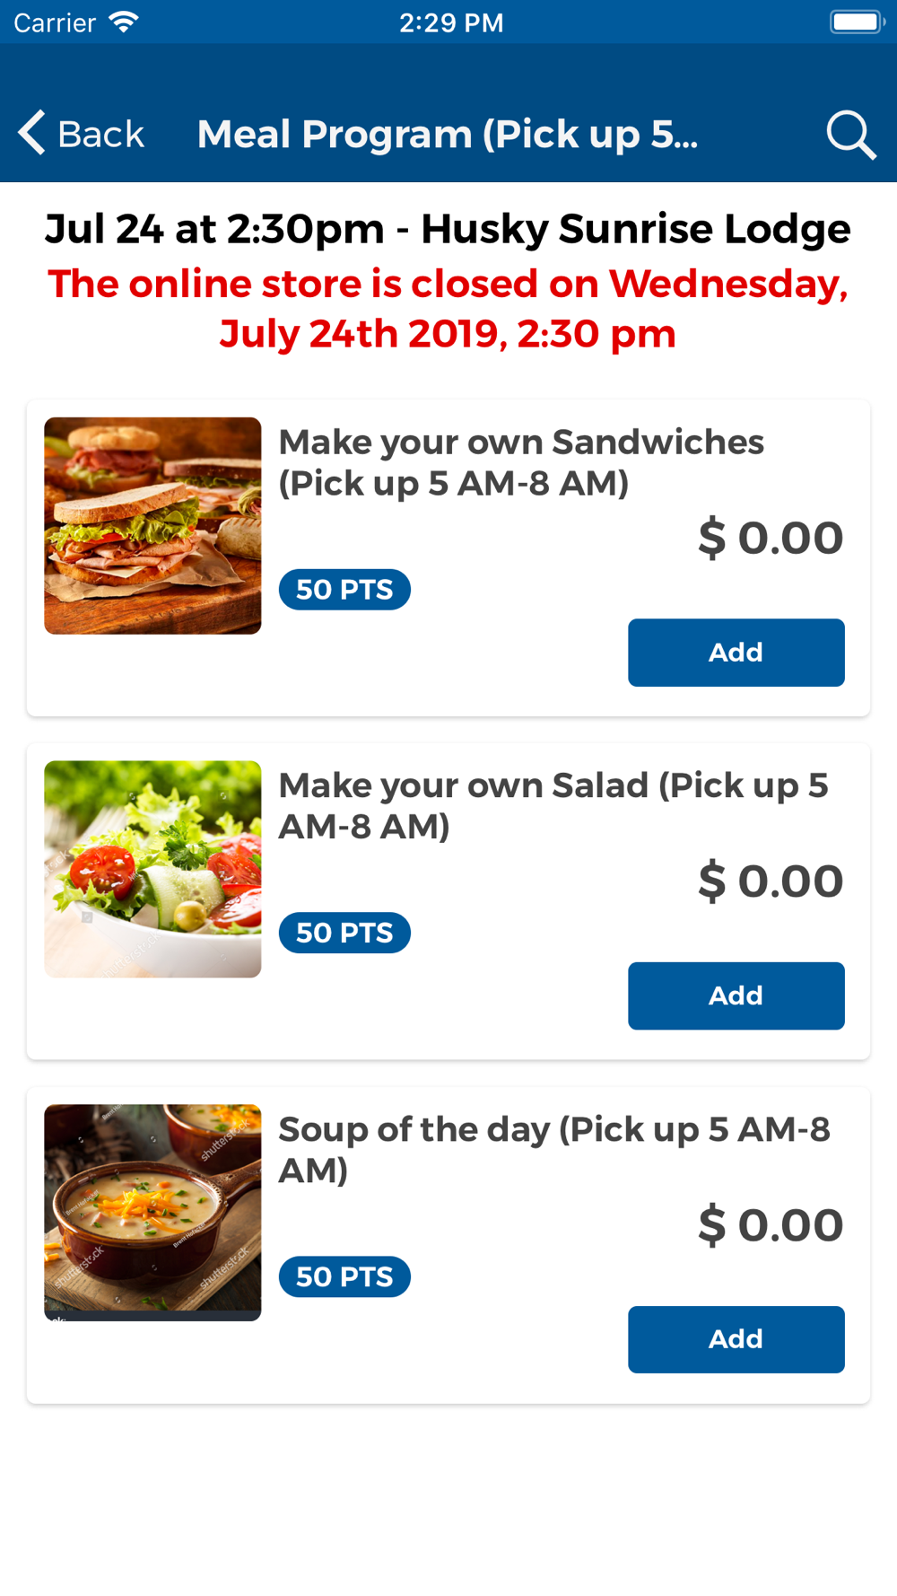Select the Make your own Sandwiches title
897x1596 pixels.
click(521, 462)
